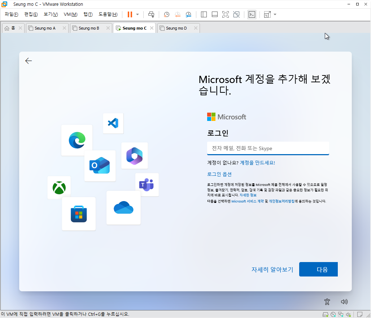The image size is (371, 318).
Task: Expand the stretch options dropdown arrow
Action: coord(275,14)
